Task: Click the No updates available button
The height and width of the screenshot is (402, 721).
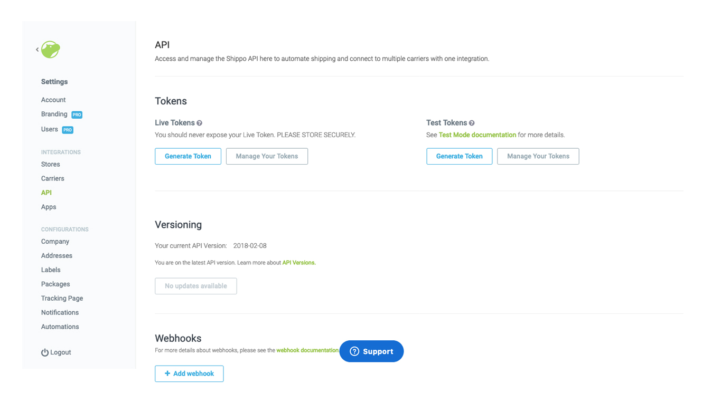Action: point(196,286)
